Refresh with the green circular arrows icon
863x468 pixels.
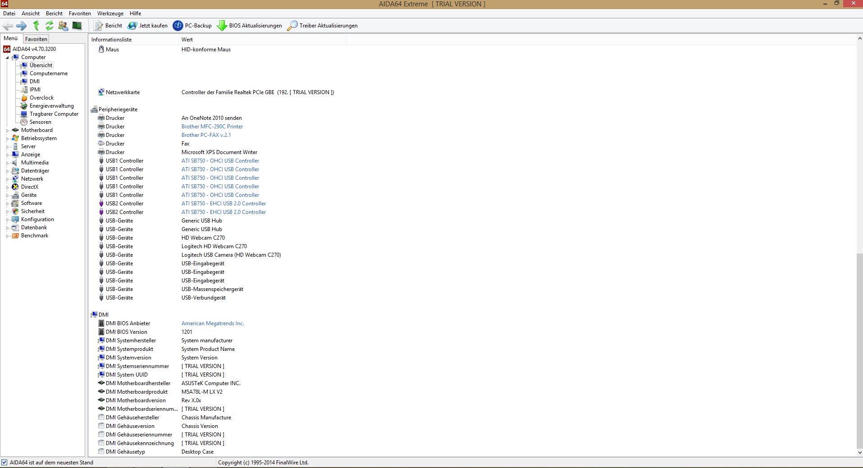click(50, 26)
